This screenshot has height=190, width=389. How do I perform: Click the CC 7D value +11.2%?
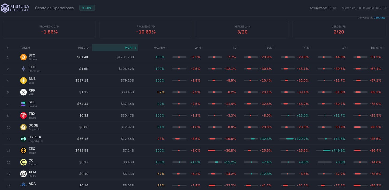pyautogui.click(x=230, y=162)
